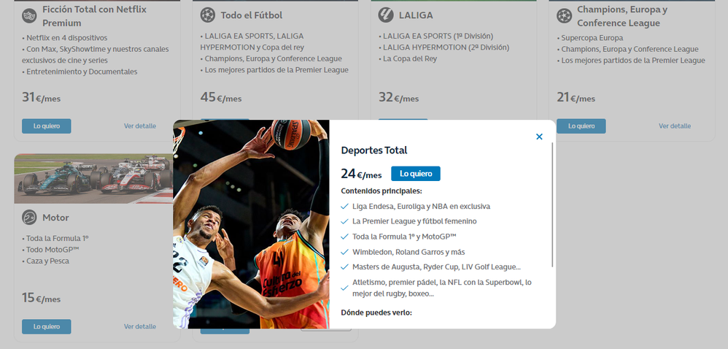Screen dimensions: 728x349
Task: Click the helmet icon beside Motor
Action: tap(29, 217)
